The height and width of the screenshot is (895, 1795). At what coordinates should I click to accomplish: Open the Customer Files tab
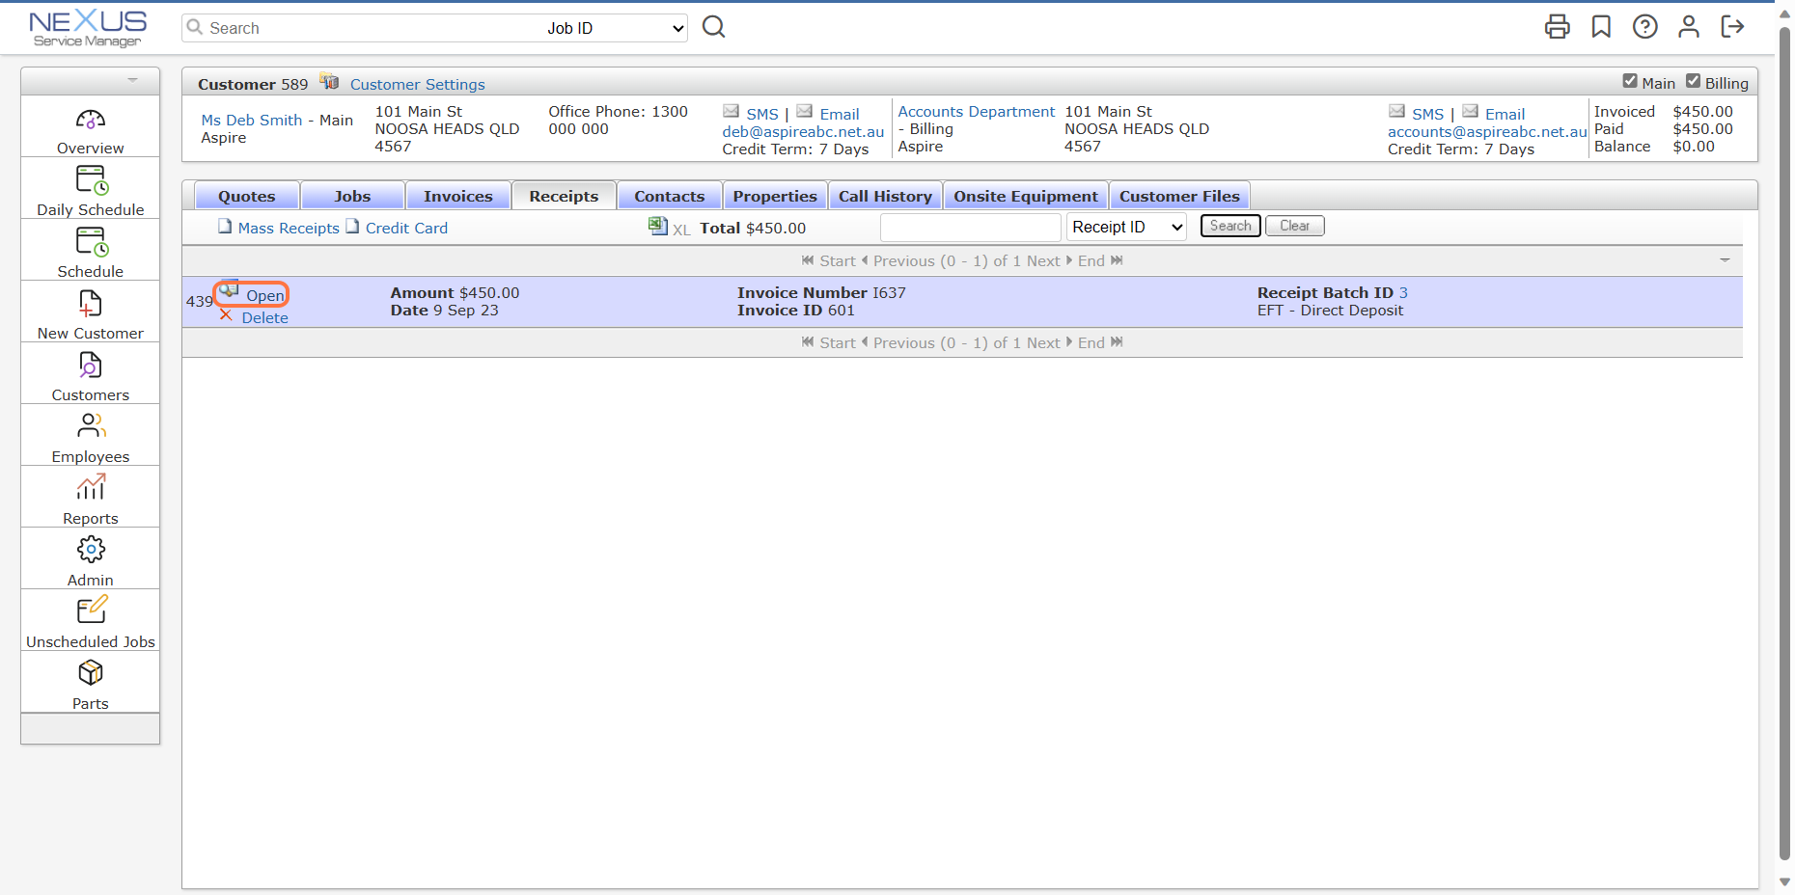[x=1179, y=196]
